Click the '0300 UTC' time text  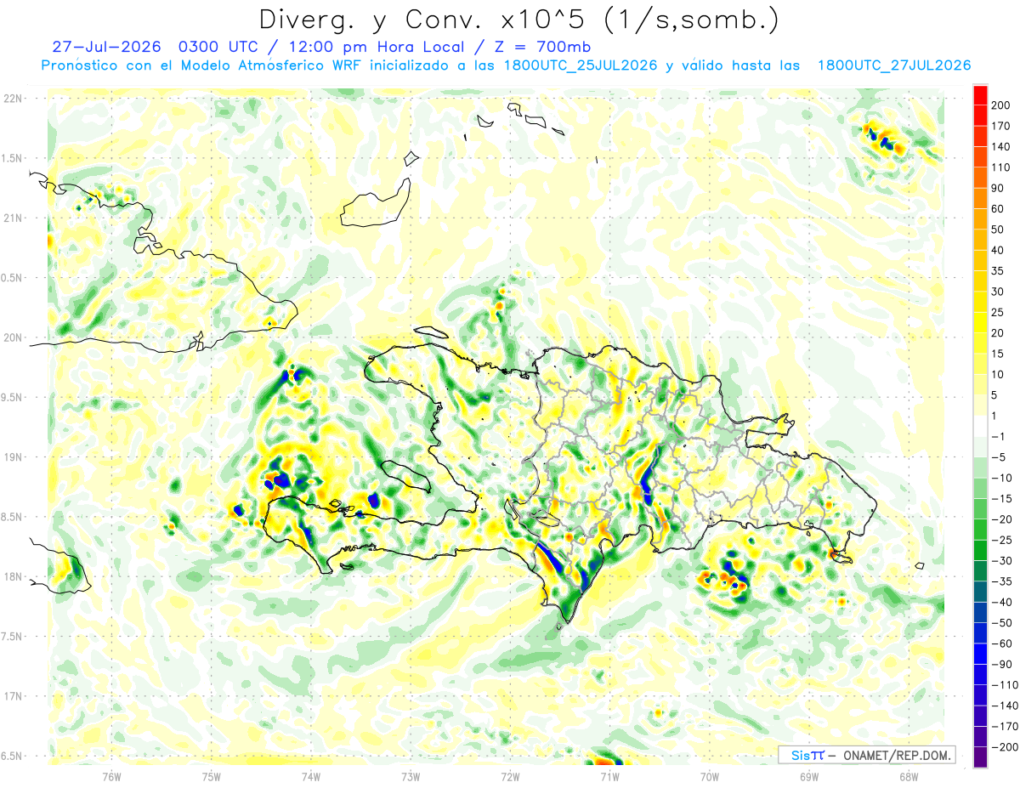[217, 47]
